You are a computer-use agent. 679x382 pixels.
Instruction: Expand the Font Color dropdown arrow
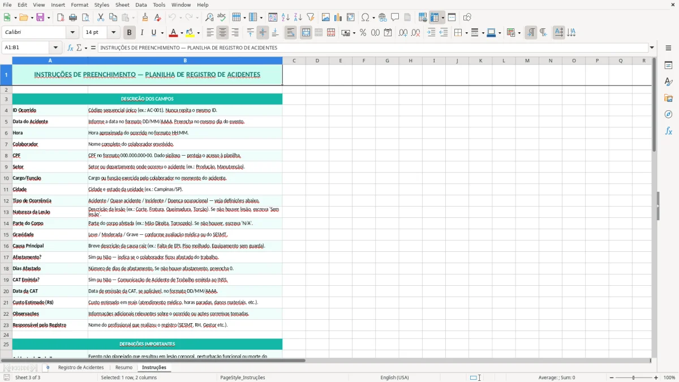pyautogui.click(x=182, y=33)
